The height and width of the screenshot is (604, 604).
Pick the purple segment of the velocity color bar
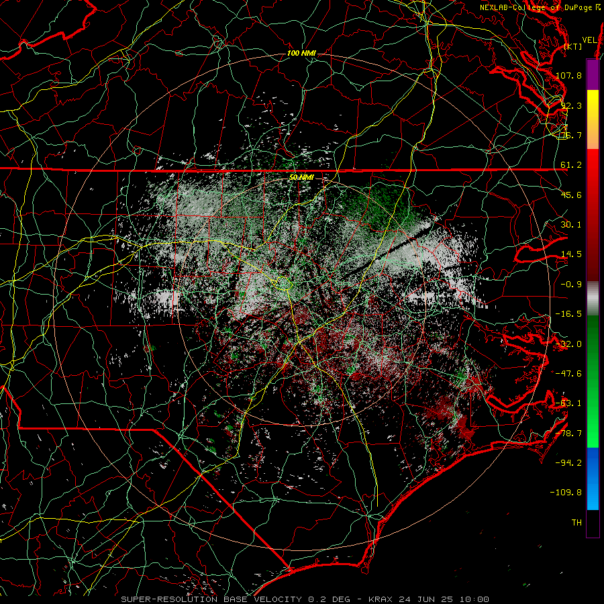point(593,74)
